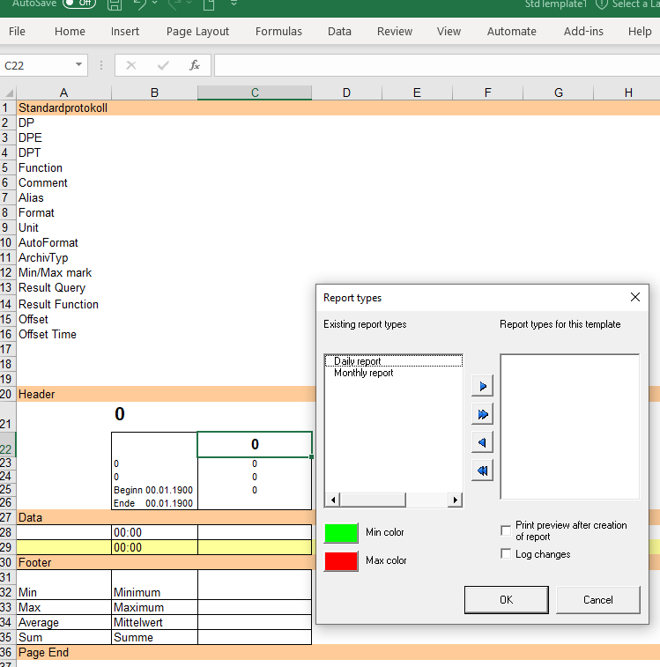Pick the red Max color swatch
Viewport: 660px width, 667px height.
341,561
